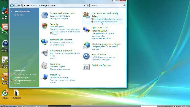This screenshot has height=107, width=190.
Task: Click the Appearance and Personalization icon
Action: pyautogui.click(x=86, y=30)
